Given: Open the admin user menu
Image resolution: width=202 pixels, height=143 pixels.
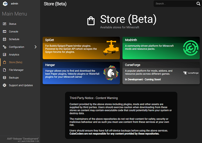Looking at the screenshot, I should tap(14, 4).
